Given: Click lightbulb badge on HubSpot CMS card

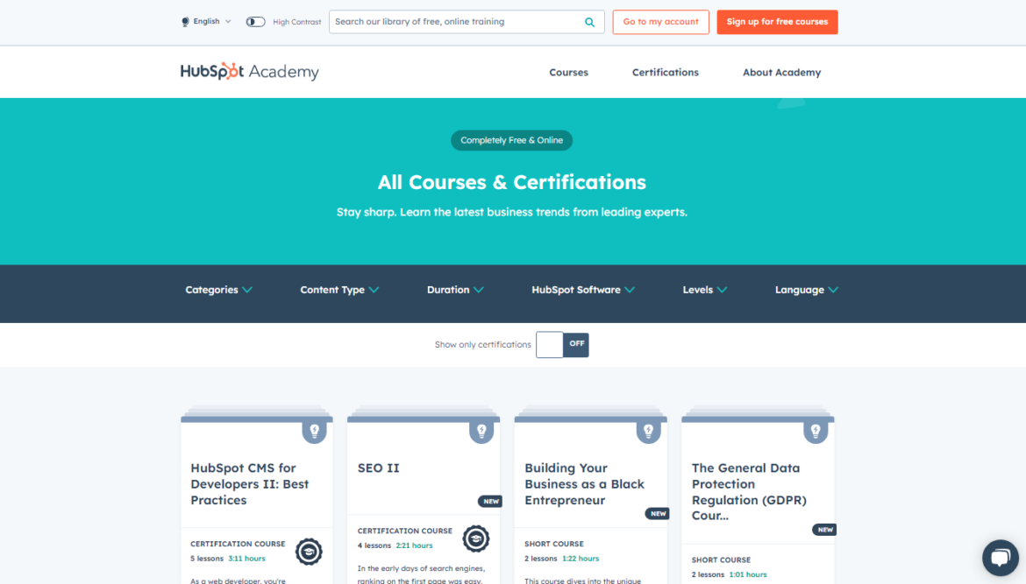Looking at the screenshot, I should click(x=314, y=431).
